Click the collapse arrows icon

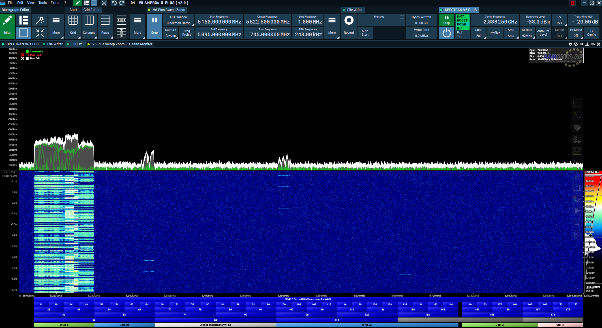[40, 33]
